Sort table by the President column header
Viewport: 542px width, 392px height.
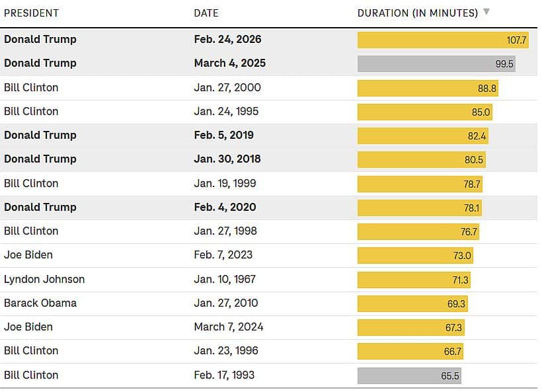click(31, 13)
